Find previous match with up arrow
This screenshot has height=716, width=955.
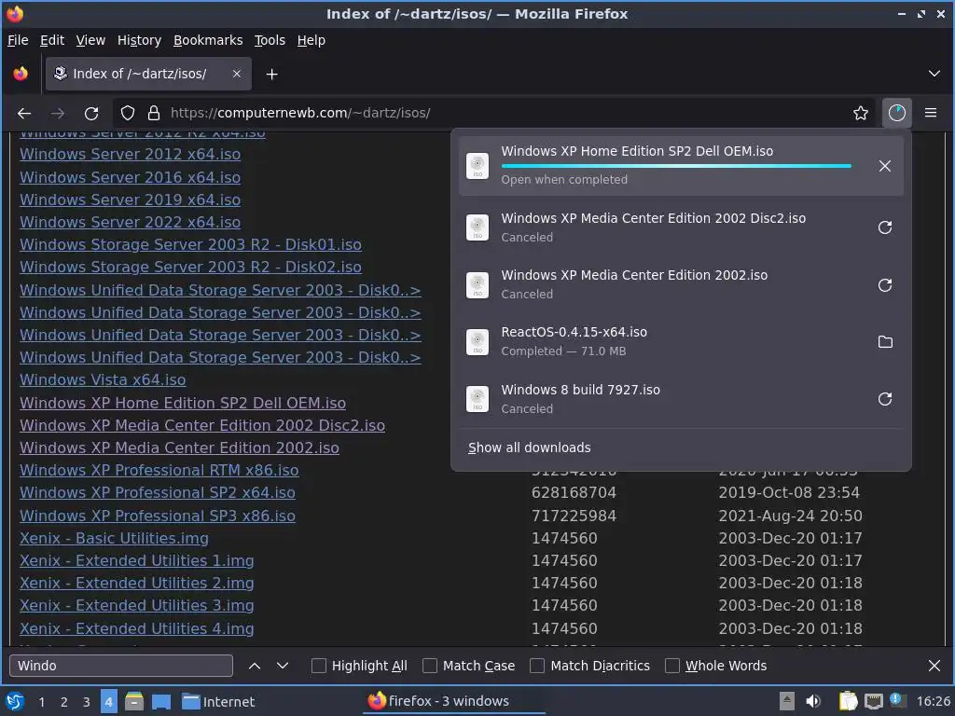pyautogui.click(x=255, y=666)
